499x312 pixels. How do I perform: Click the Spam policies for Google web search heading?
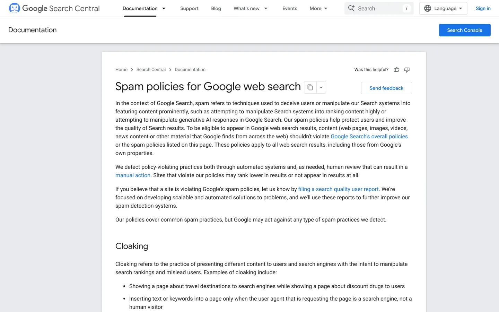click(208, 87)
